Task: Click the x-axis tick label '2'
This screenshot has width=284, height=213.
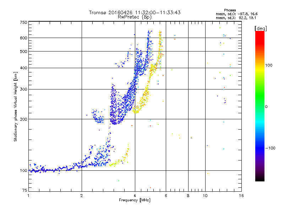Action: (x=82, y=196)
